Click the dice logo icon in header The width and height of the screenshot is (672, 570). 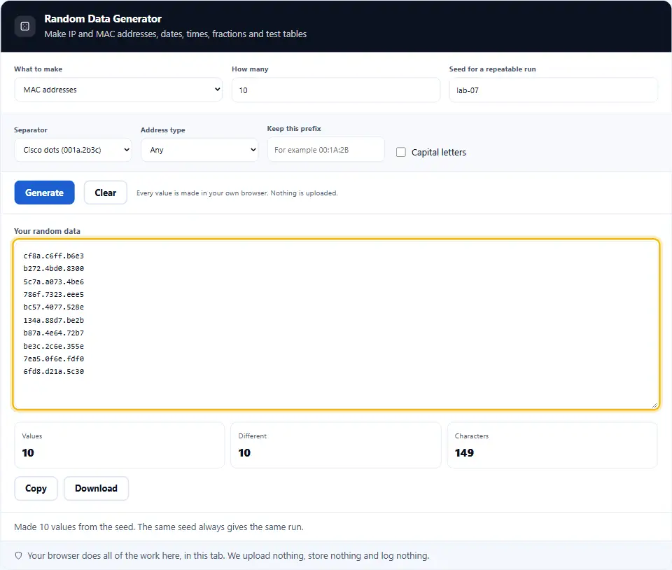click(25, 26)
